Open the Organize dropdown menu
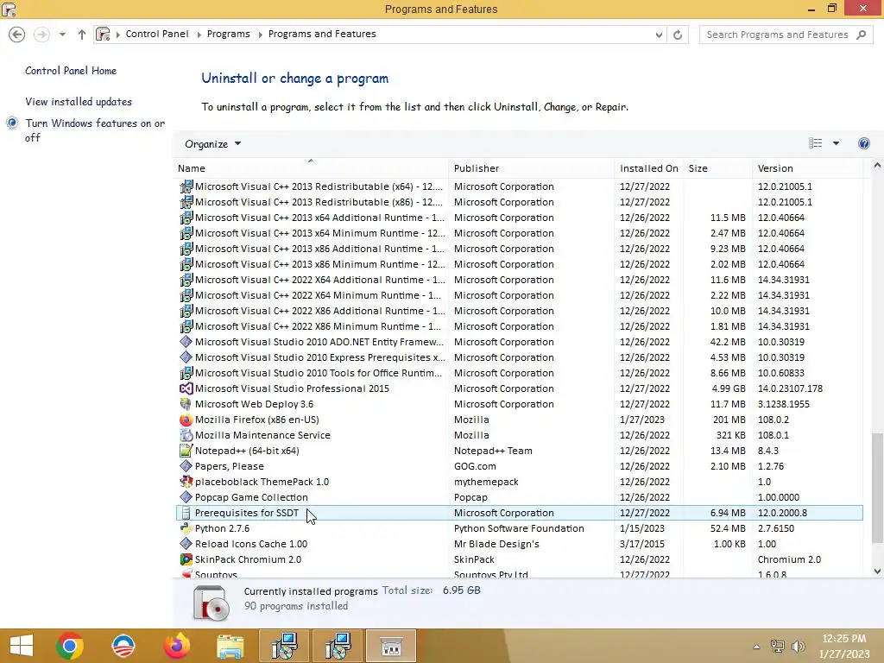This screenshot has height=663, width=884. [212, 144]
